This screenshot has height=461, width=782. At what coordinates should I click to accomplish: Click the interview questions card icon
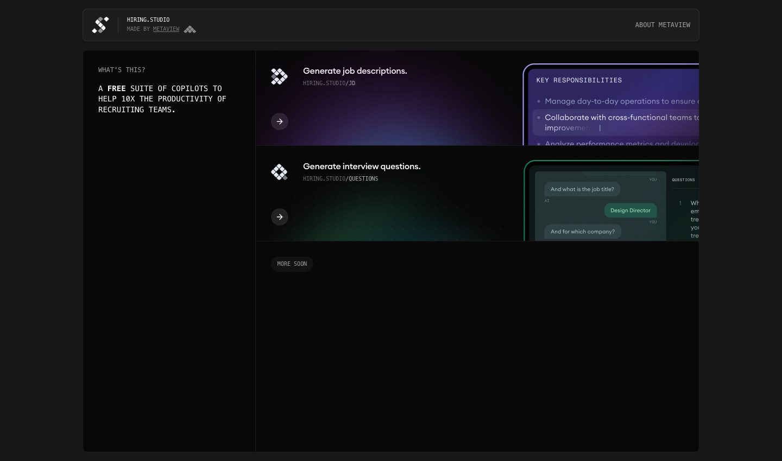click(x=279, y=172)
